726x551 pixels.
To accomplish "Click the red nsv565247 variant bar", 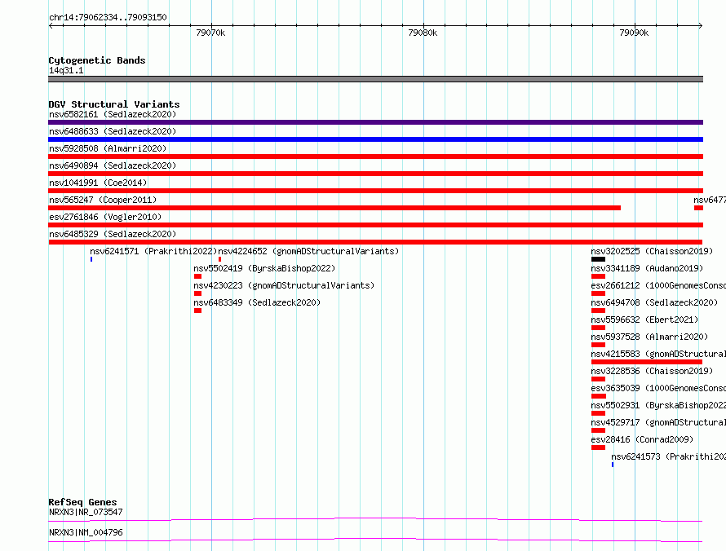I will pos(334,208).
